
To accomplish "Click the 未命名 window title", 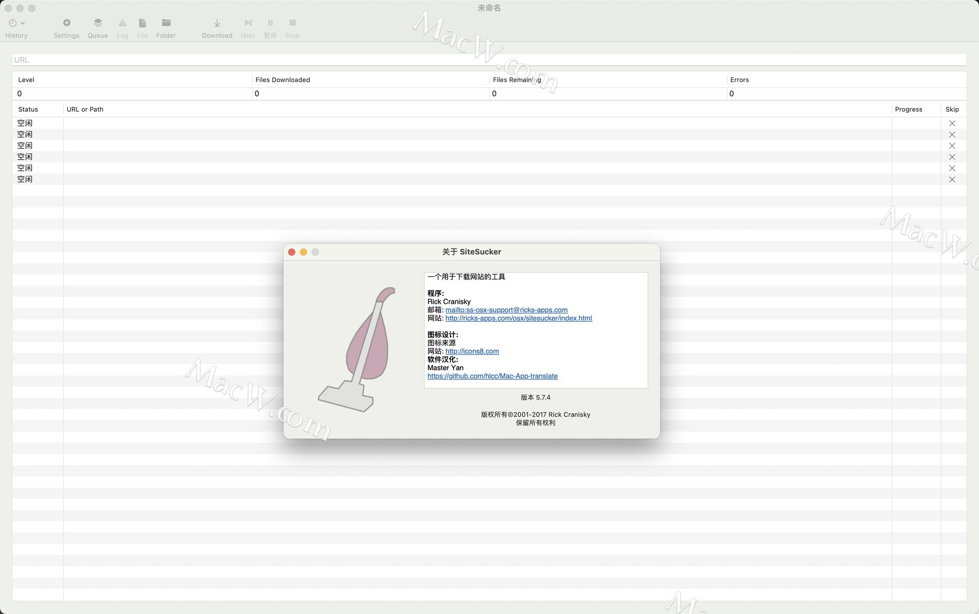I will click(x=489, y=8).
